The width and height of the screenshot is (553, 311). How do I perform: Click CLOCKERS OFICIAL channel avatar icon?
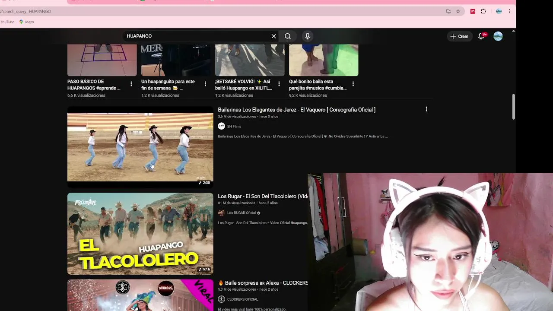[221, 299]
